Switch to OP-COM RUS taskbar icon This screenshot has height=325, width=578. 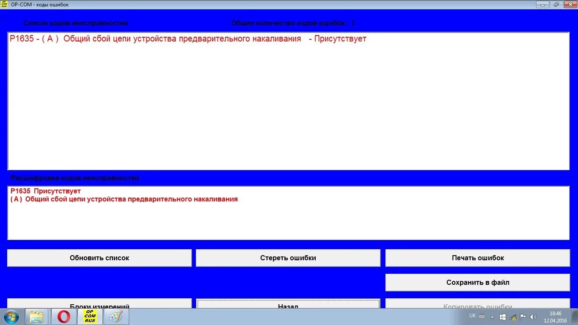[x=90, y=317]
